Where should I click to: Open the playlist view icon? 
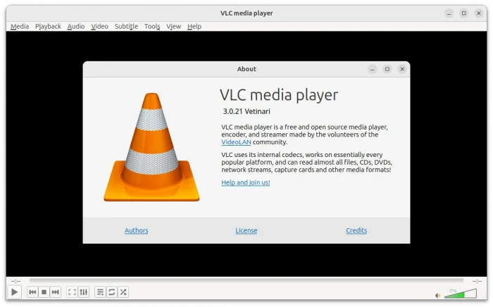pos(100,292)
